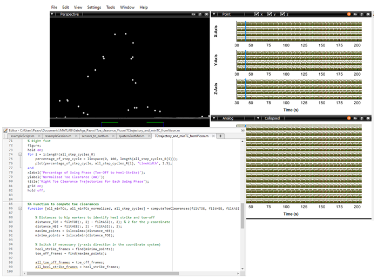The height and width of the screenshot is (279, 377).
Task: Close the exampleScript.m tab
Action: click(x=39, y=136)
